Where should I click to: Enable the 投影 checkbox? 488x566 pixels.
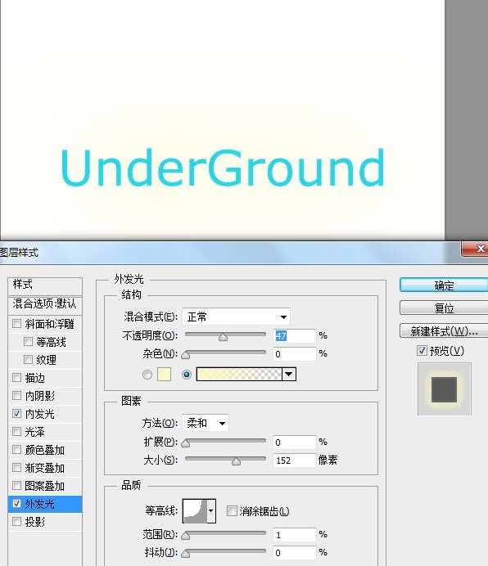click(16, 521)
